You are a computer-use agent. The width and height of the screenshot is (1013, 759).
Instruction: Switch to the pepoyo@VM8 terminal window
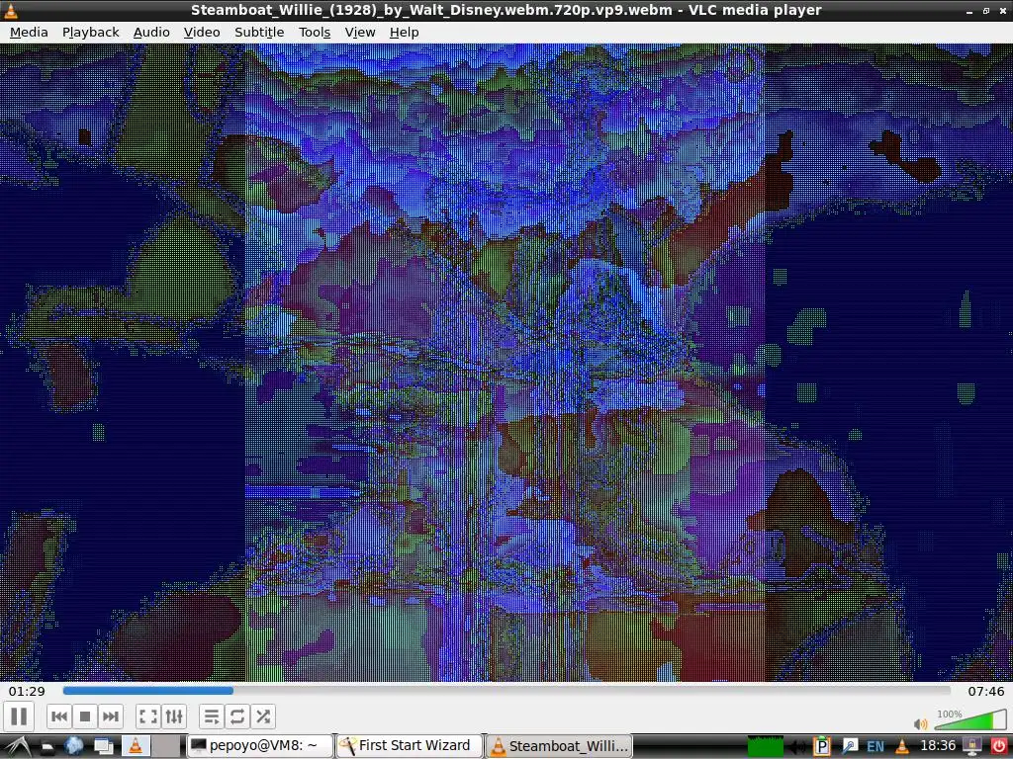[x=260, y=746]
